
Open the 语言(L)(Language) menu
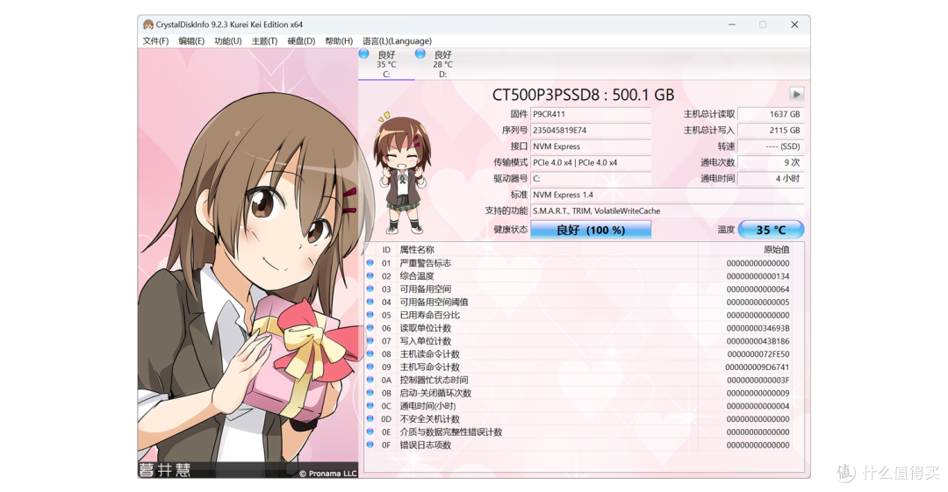[398, 41]
